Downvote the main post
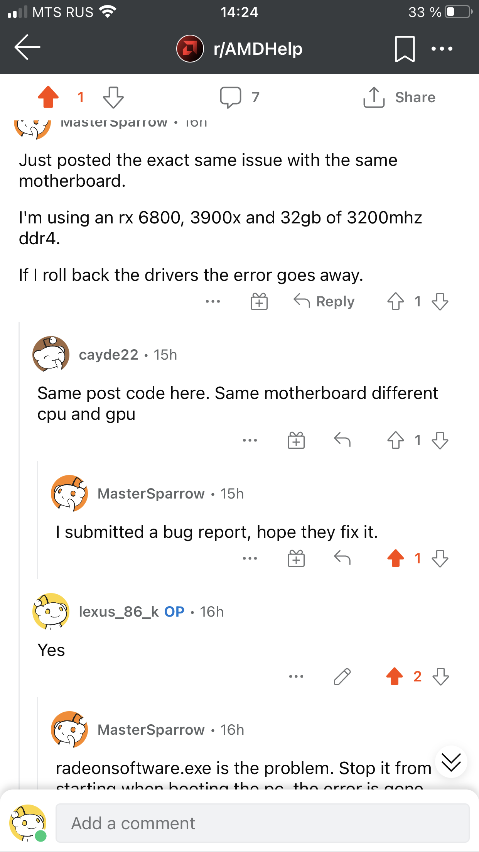This screenshot has width=479, height=852. coord(113,97)
